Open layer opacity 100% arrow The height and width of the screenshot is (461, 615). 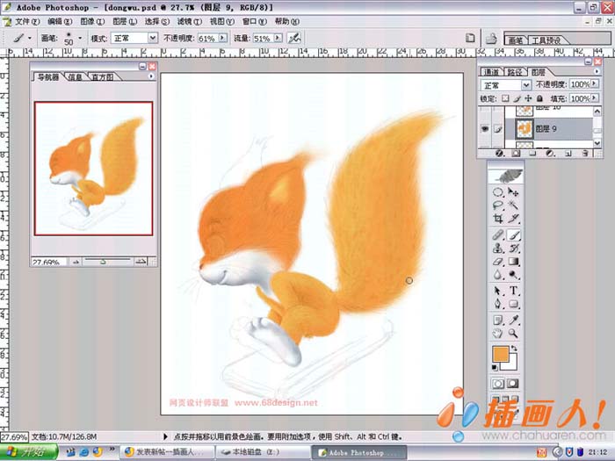pos(595,83)
